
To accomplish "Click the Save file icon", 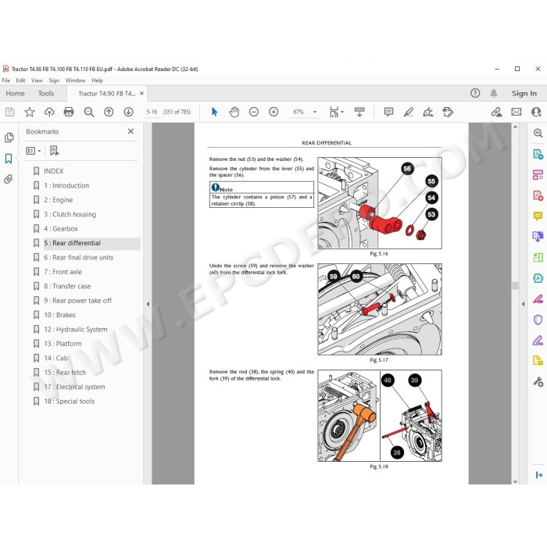I will 9,112.
